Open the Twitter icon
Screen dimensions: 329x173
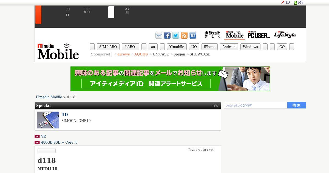pos(176,35)
